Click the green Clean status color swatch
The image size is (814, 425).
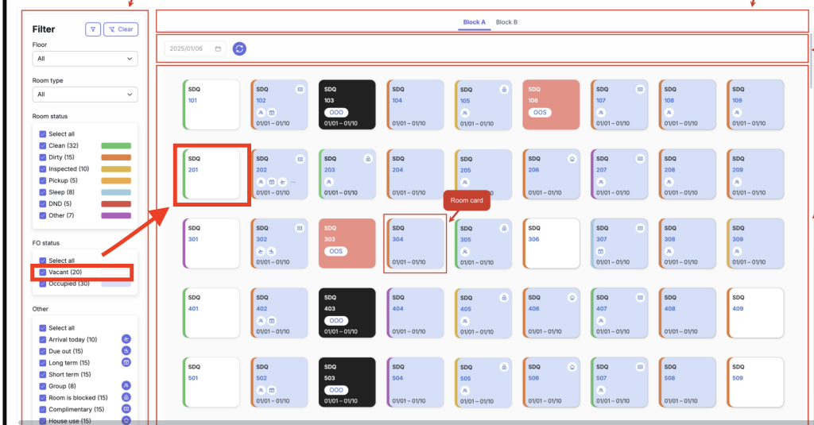tap(115, 146)
